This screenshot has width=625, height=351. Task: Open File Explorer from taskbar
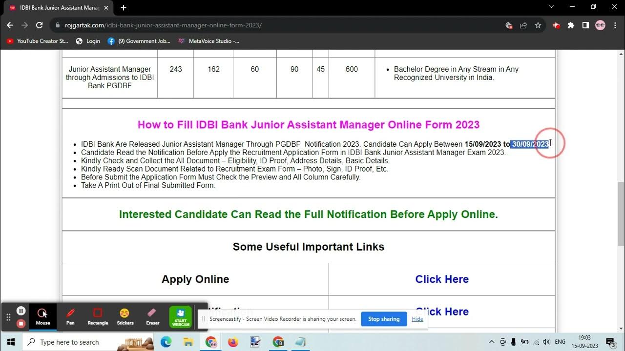pos(188,342)
